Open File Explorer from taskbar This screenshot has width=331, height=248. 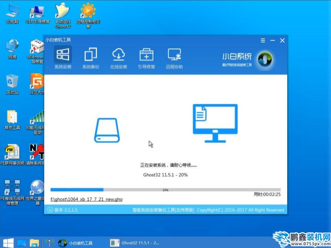pyautogui.click(x=34, y=243)
